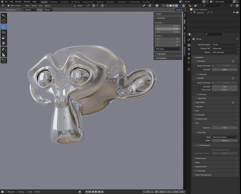This screenshot has height=194, width=241.
Task: Open Render sampling presets list
Action: click(x=233, y=78)
